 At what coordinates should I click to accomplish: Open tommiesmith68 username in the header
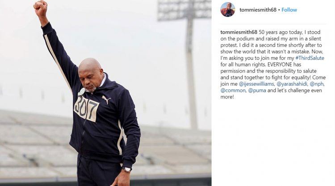[258, 10]
